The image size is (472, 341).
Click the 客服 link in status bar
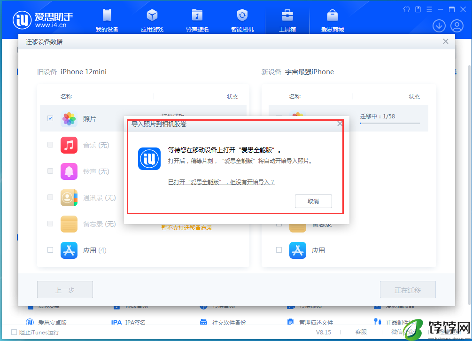[361, 332]
